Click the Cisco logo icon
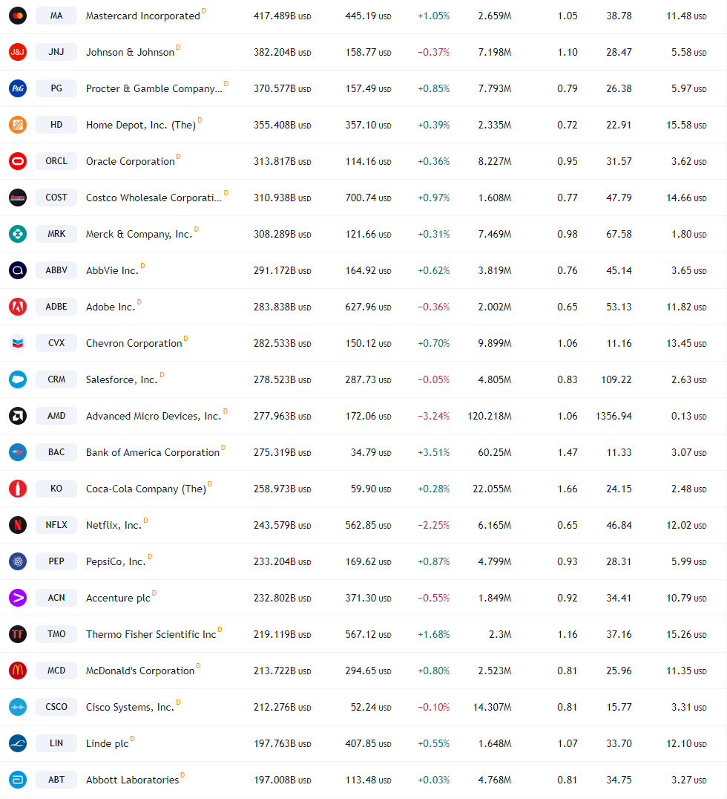The height and width of the screenshot is (799, 727). [18, 707]
